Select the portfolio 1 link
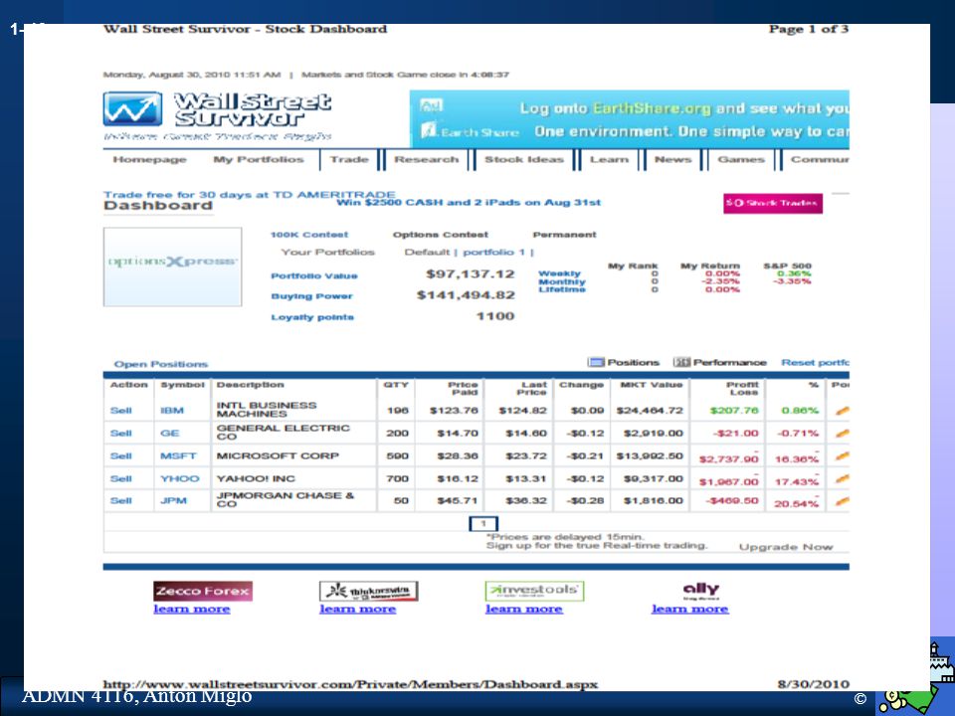The width and height of the screenshot is (955, 716). point(494,252)
